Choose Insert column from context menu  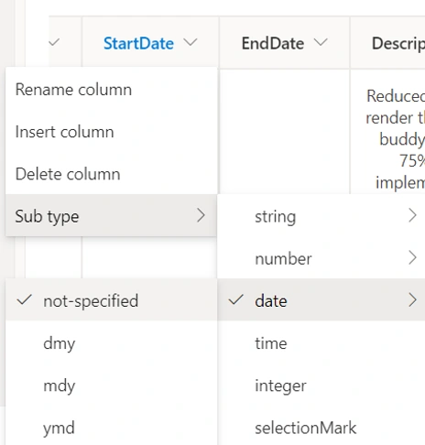pos(112,132)
